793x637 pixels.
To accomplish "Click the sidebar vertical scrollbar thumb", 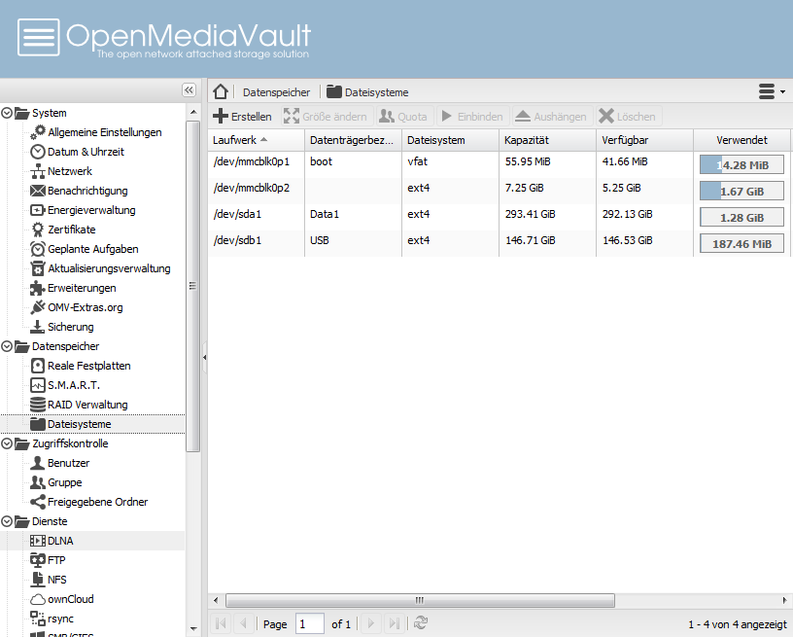I will click(192, 286).
